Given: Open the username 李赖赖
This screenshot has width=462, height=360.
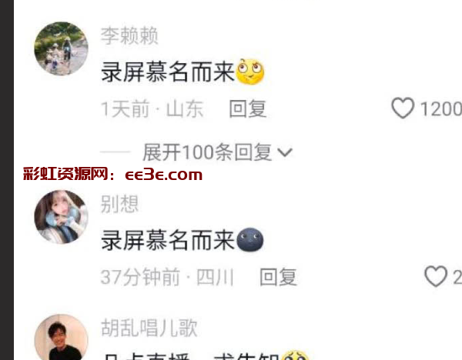Looking at the screenshot, I should [129, 36].
